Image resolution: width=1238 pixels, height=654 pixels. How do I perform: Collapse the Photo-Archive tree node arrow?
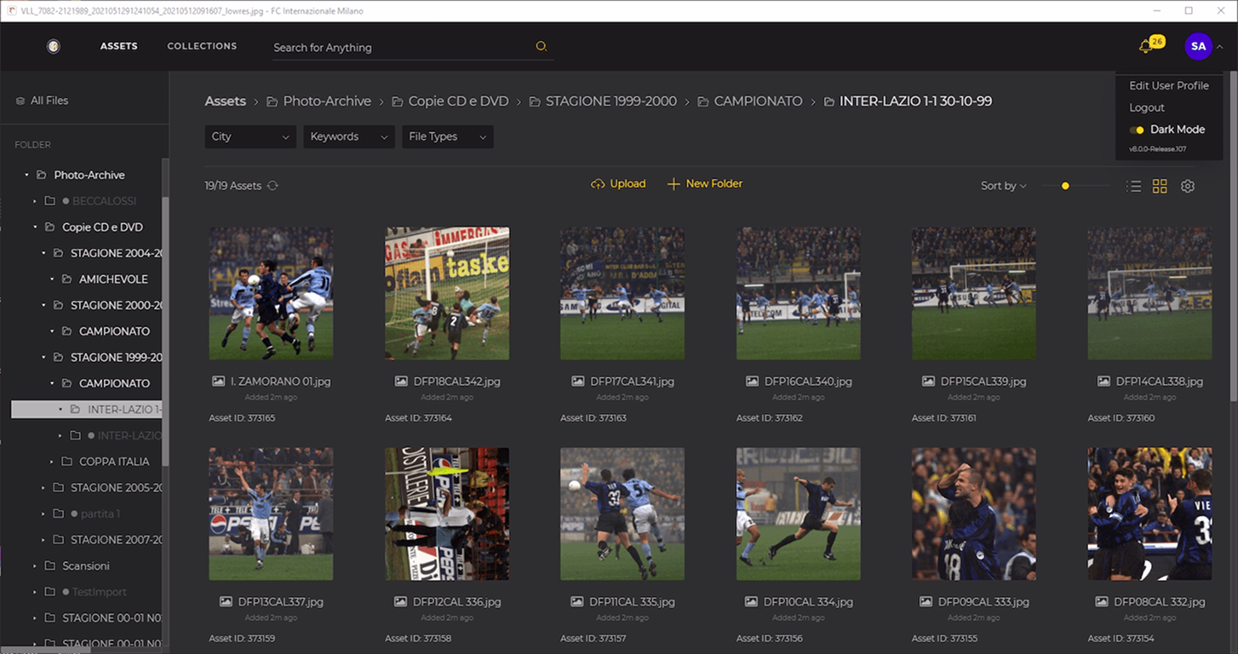[27, 175]
